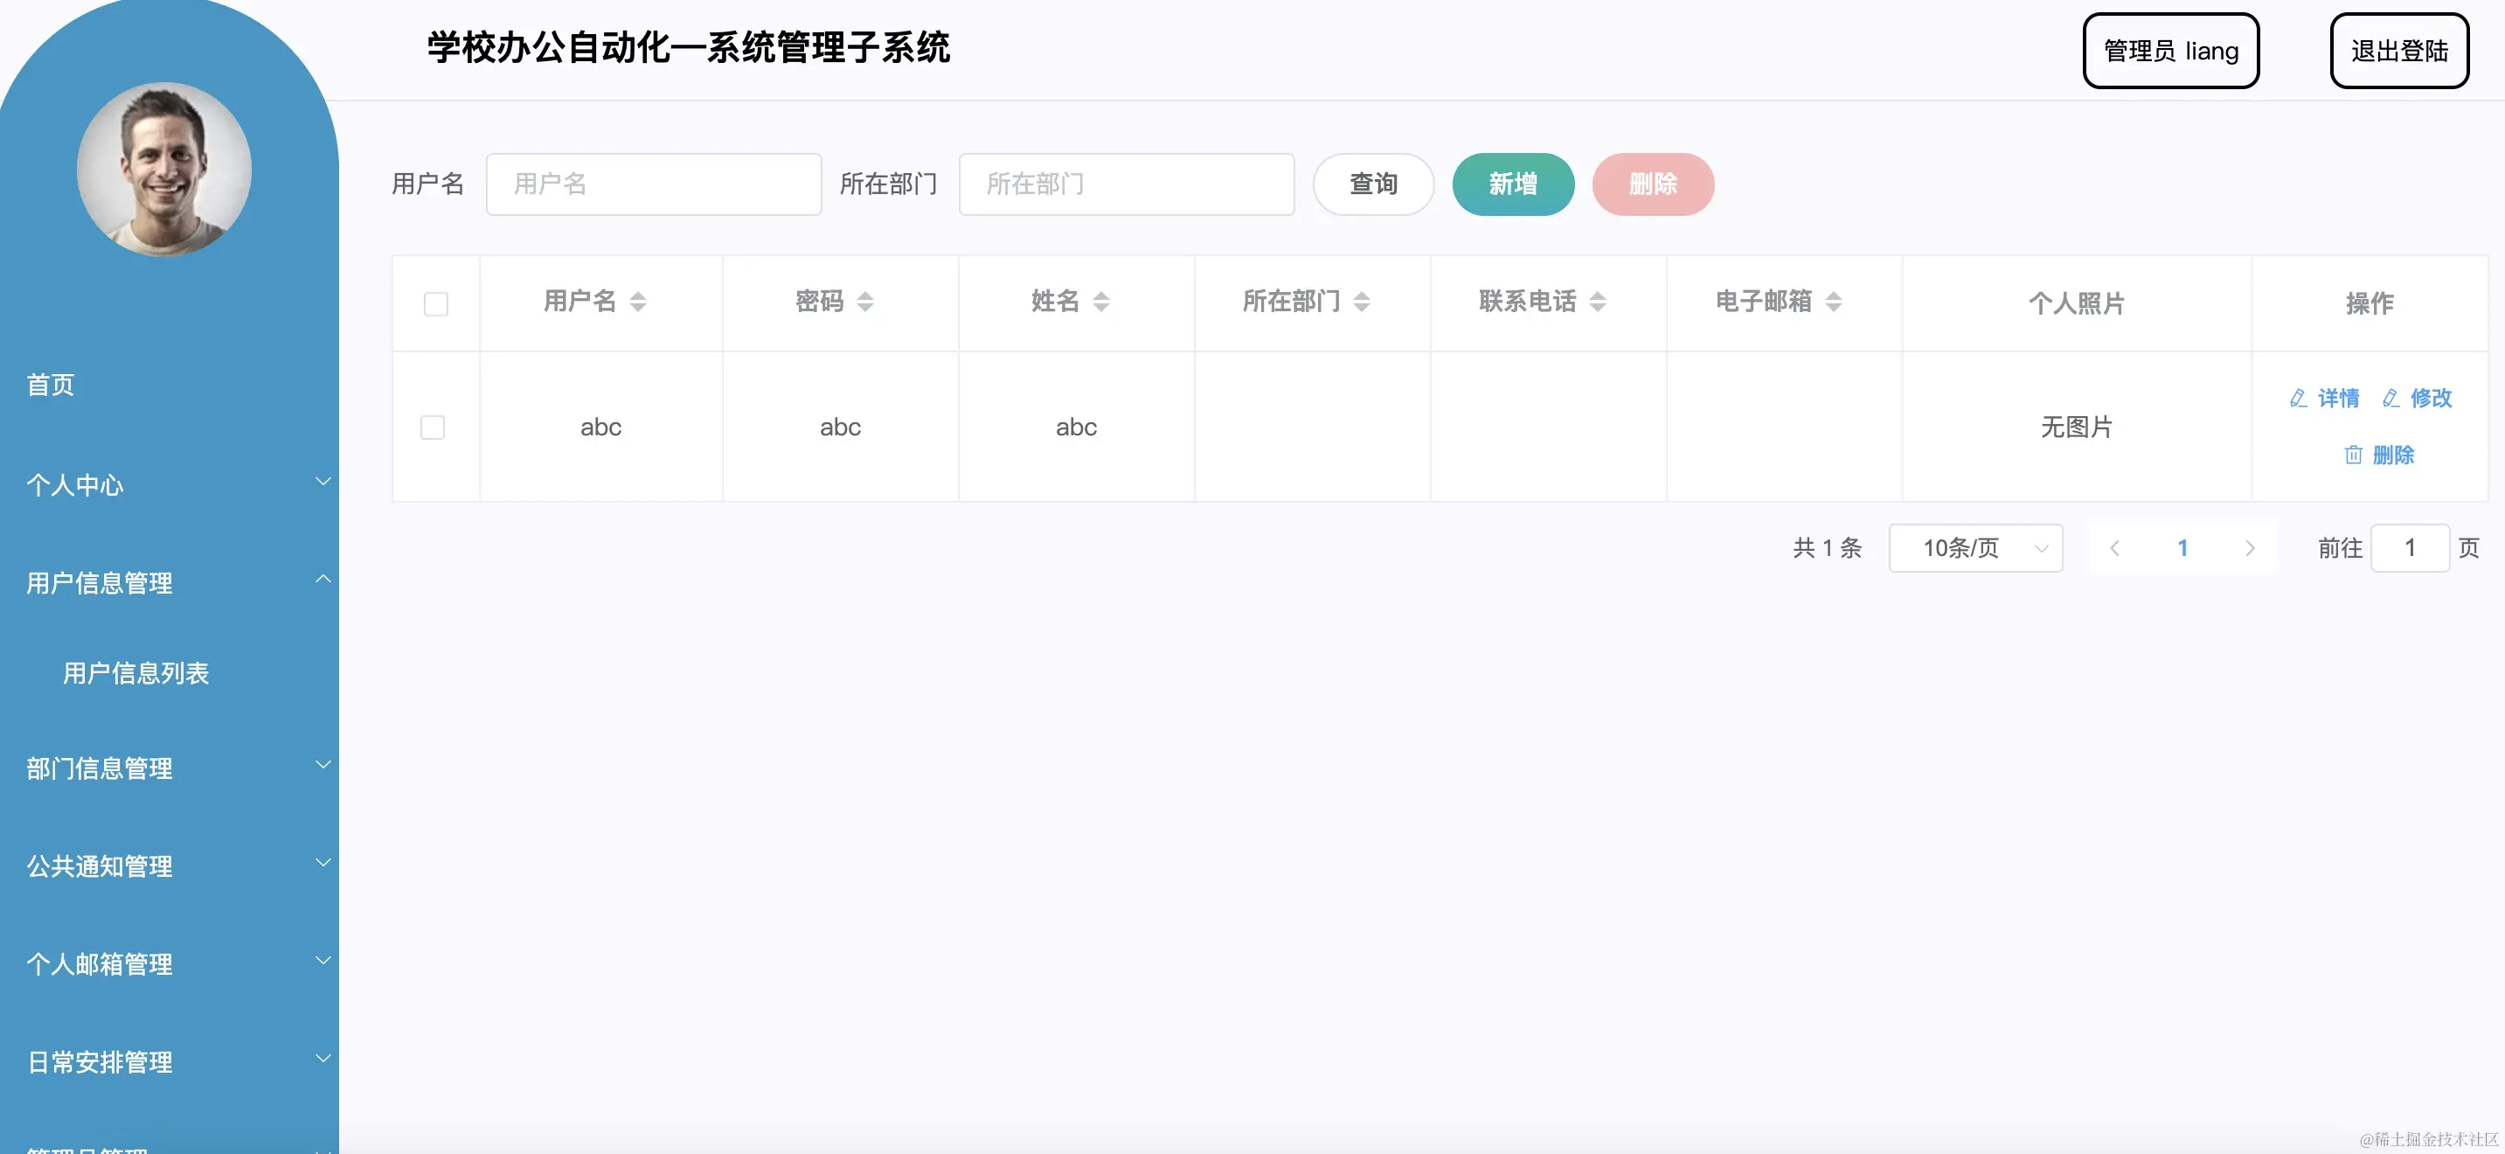Open the 10条/页 page size dropdown
This screenshot has width=2505, height=1154.
tap(1975, 548)
